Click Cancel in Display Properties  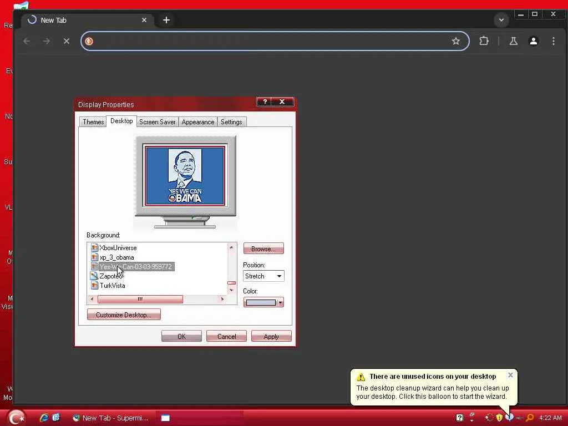pos(226,337)
